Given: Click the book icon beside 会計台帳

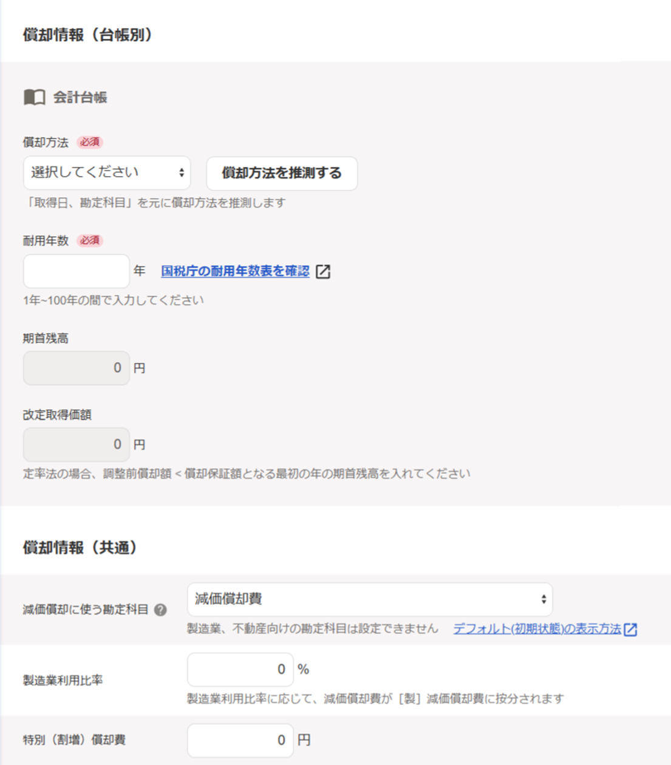Looking at the screenshot, I should [34, 97].
